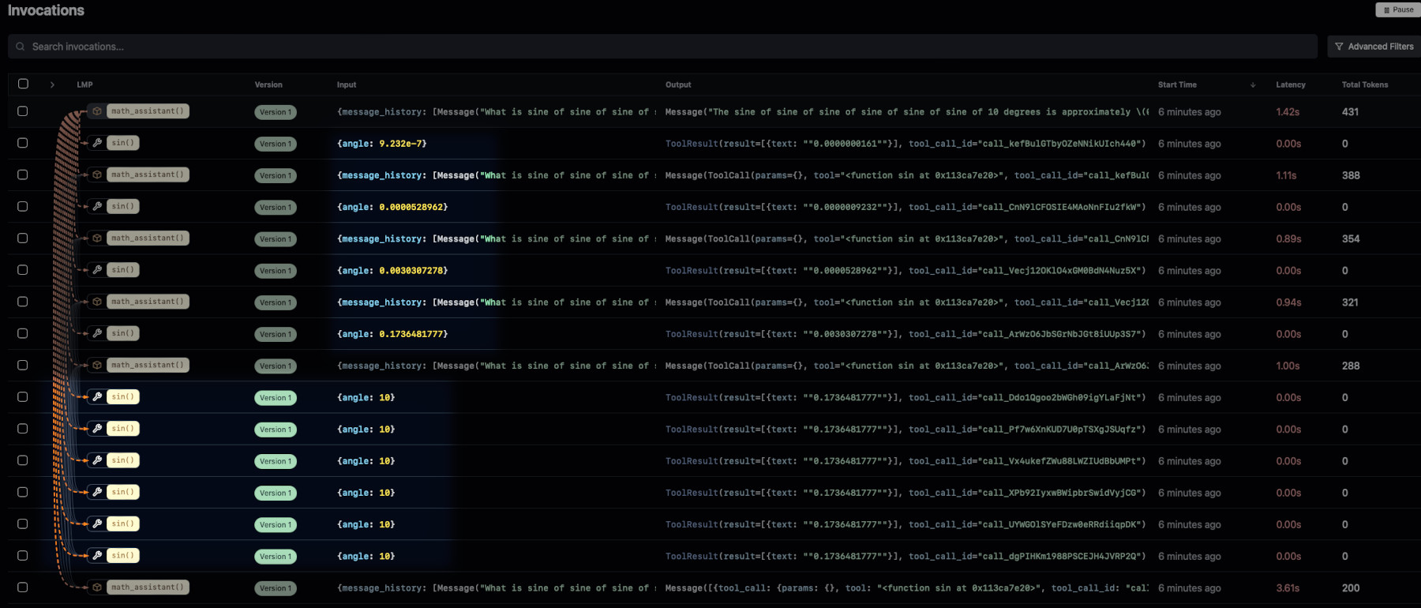Click the sort arrow next to Start Time
1421x608 pixels.
click(x=1253, y=84)
